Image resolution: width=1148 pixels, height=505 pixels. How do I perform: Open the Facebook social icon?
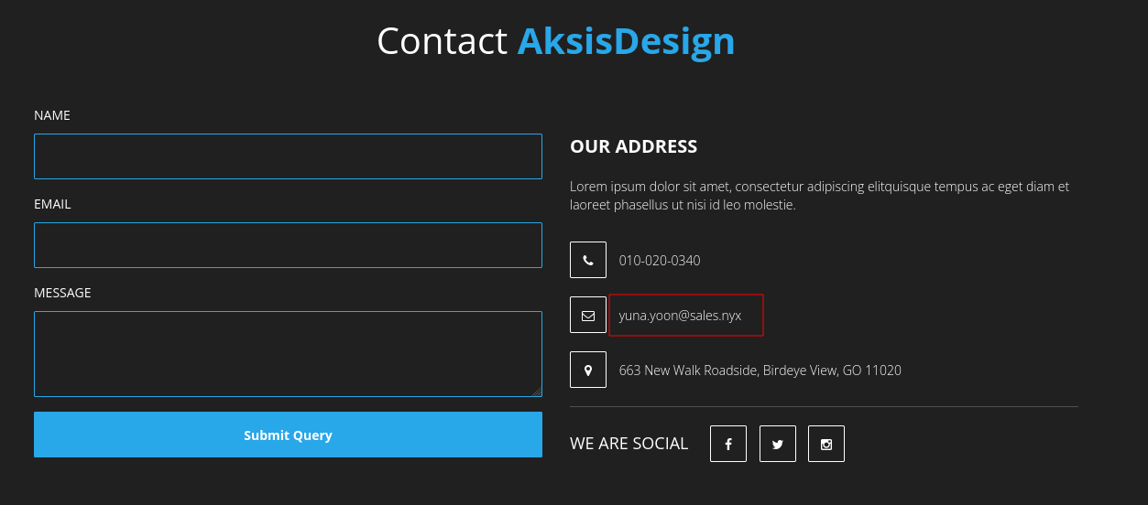pos(728,444)
